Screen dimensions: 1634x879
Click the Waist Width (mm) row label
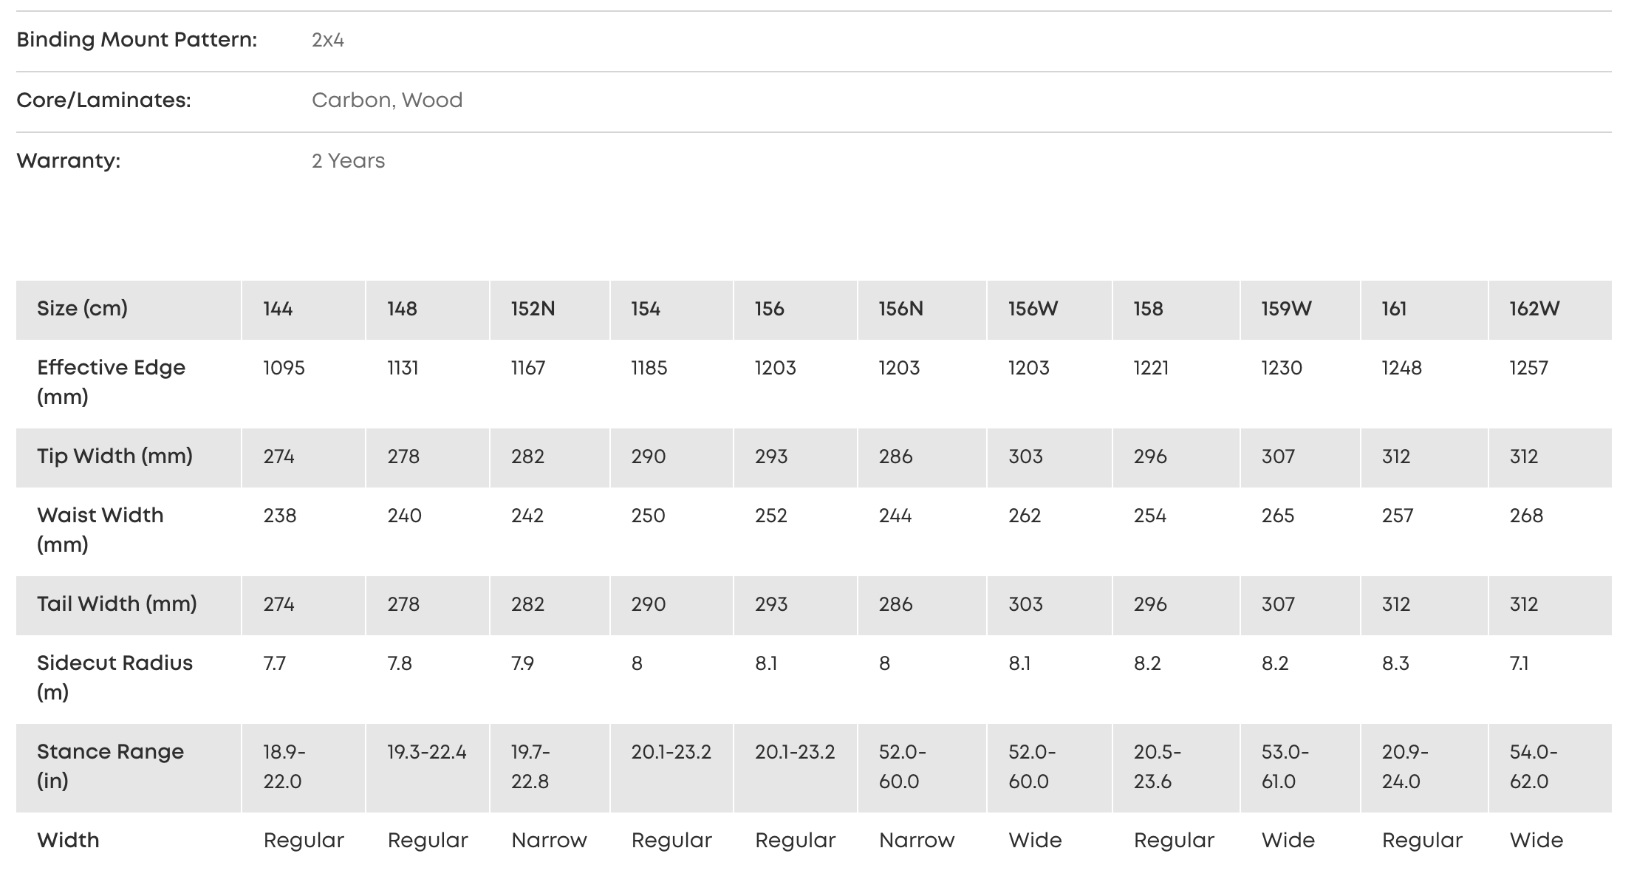coord(100,530)
